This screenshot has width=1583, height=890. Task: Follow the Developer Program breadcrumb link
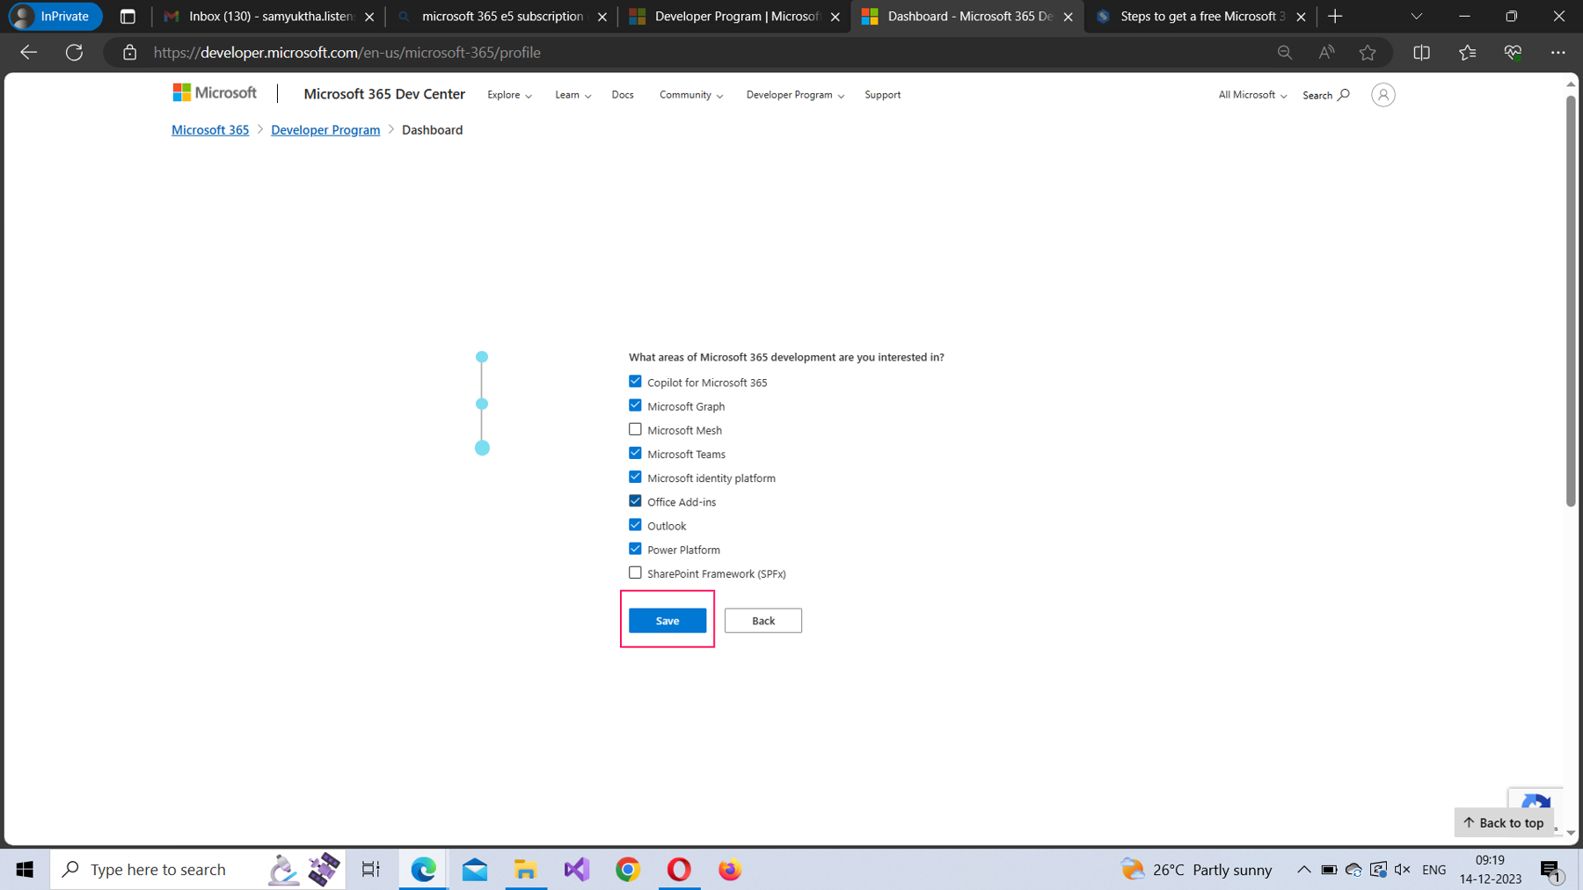point(325,130)
